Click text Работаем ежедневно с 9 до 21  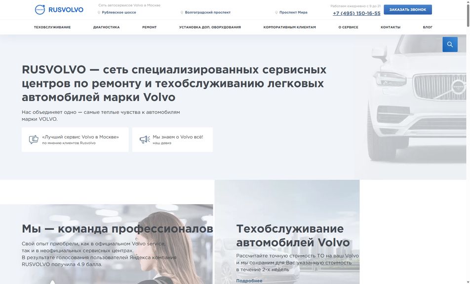pyautogui.click(x=355, y=6)
